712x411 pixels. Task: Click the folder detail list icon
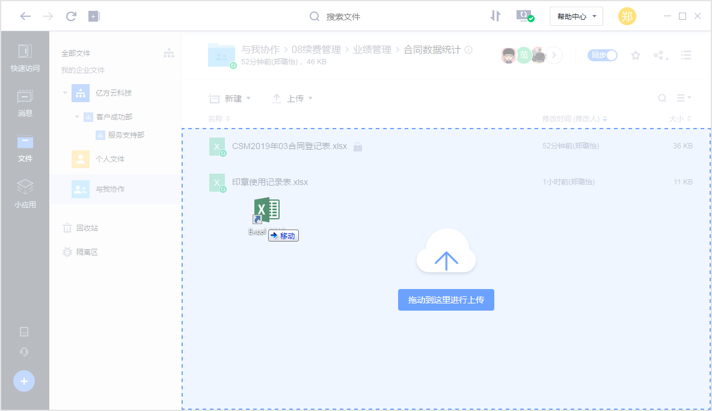click(x=686, y=55)
